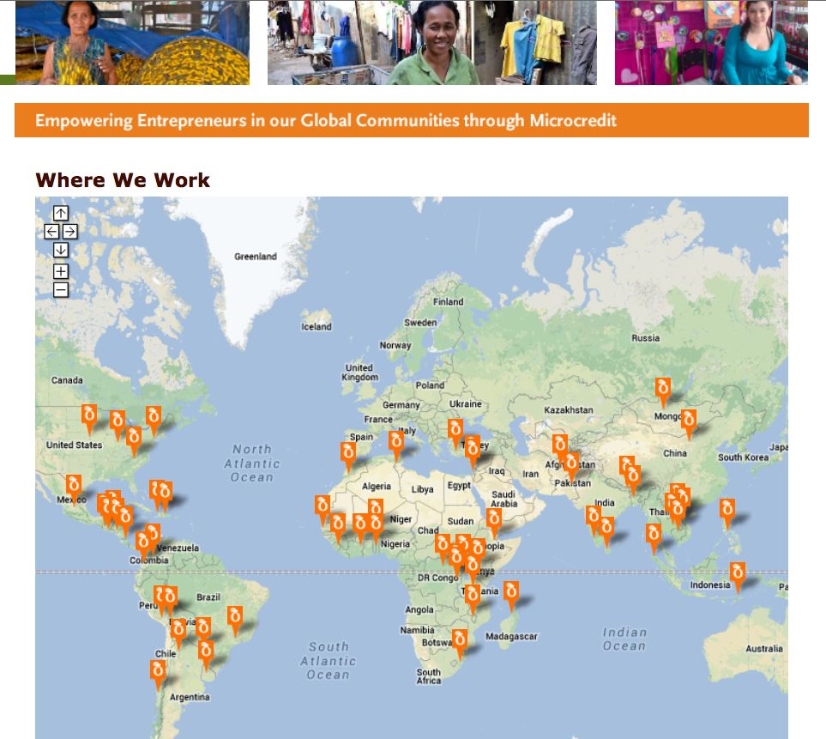Pan the map up with arrow control
Viewport: 826px width, 739px height.
pos(60,213)
